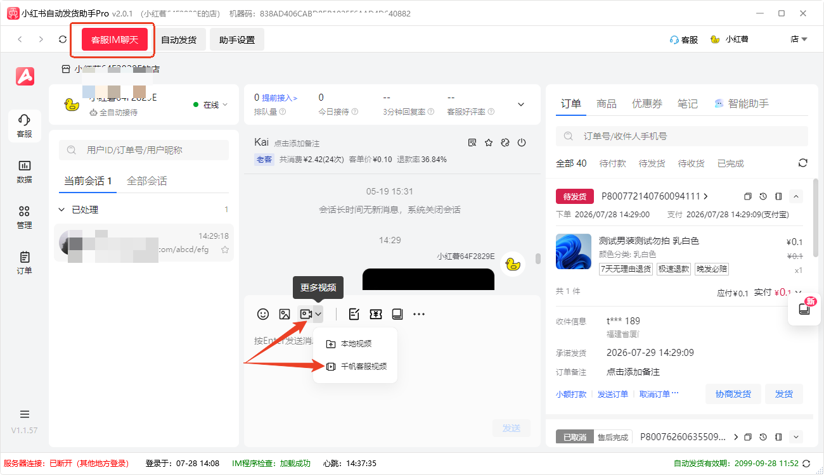Collapse the 已处理 conversation group
The height and width of the screenshot is (475, 824).
click(x=61, y=210)
